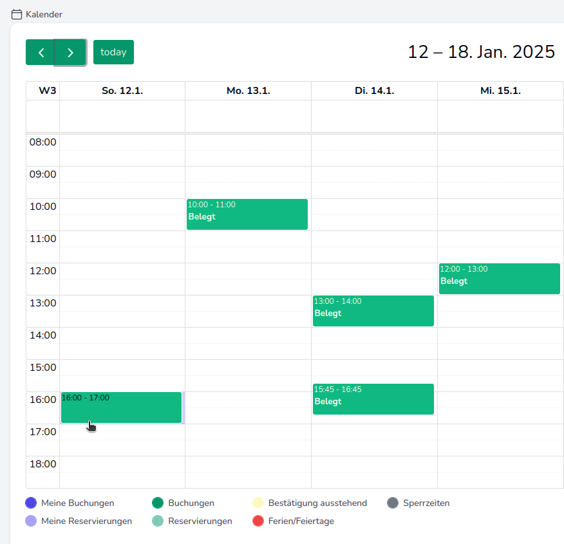Select the green Buchungen legend dot

pos(159,503)
